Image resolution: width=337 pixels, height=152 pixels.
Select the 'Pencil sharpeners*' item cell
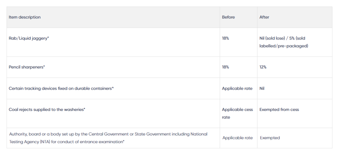click(27, 67)
